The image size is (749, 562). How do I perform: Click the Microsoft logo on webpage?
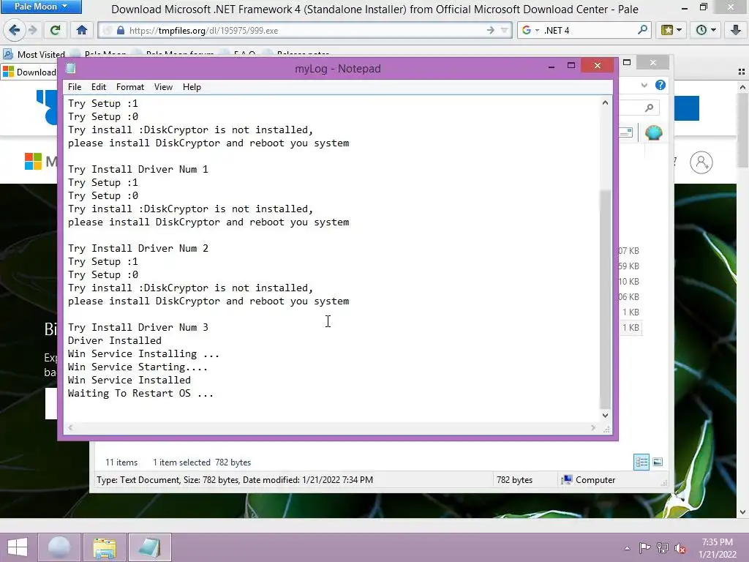click(33, 162)
